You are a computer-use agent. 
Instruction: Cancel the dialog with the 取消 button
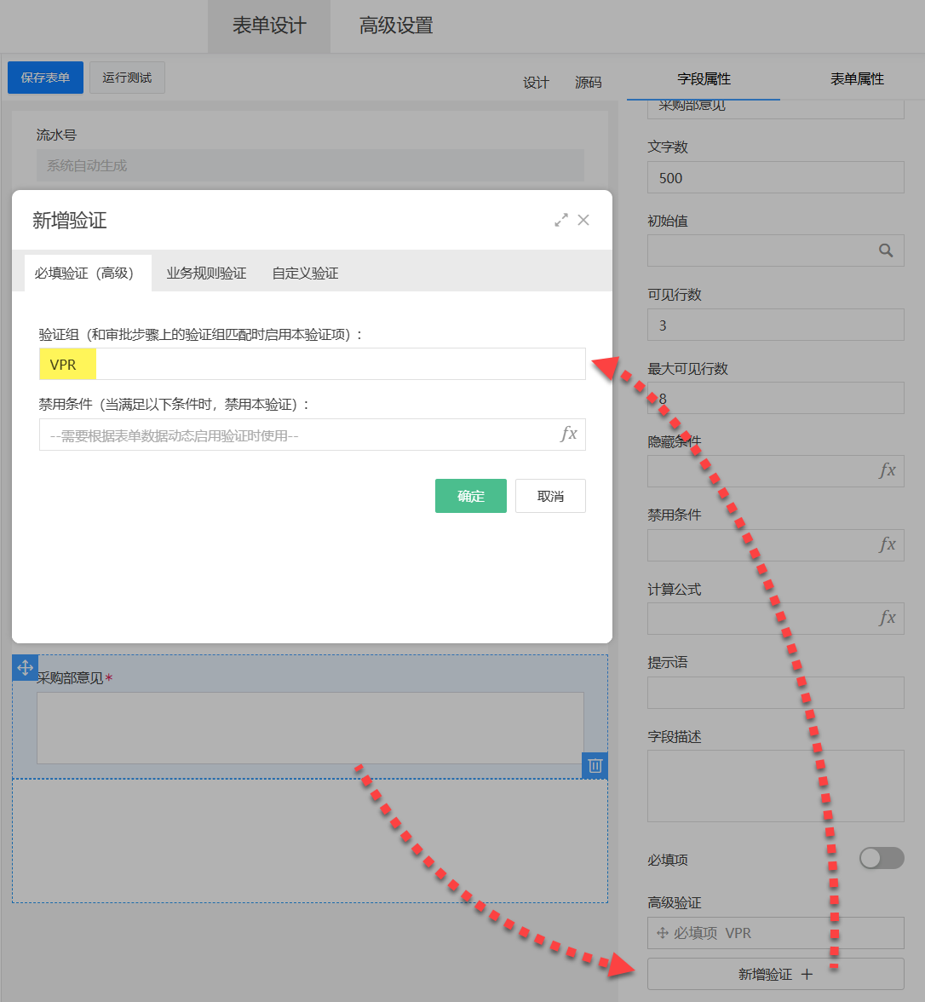point(550,495)
